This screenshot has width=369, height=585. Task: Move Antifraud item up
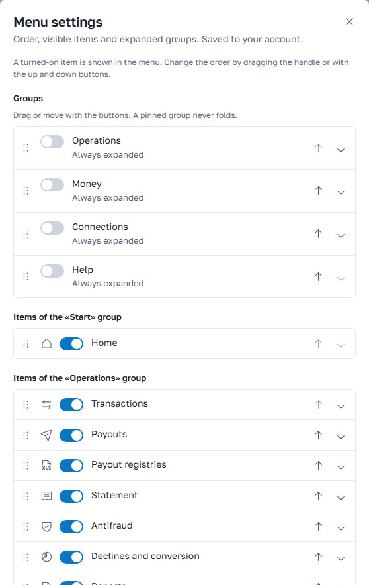(x=318, y=527)
